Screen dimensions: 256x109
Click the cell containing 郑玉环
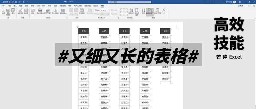(x=124, y=84)
